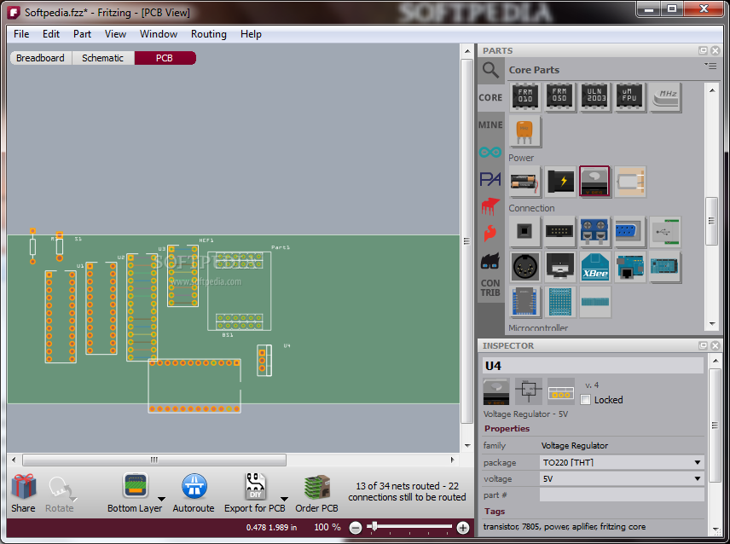This screenshot has height=544, width=730.
Task: Zoom out with the minus button
Action: click(356, 528)
